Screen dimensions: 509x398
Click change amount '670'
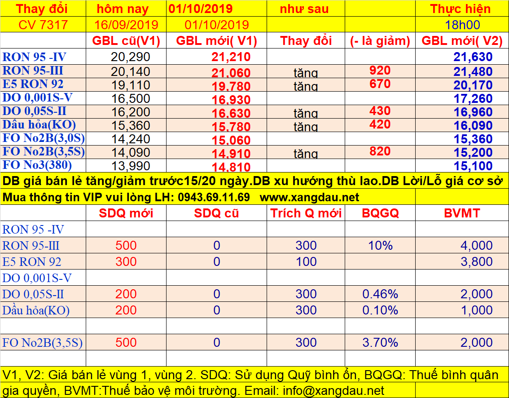pyautogui.click(x=380, y=84)
